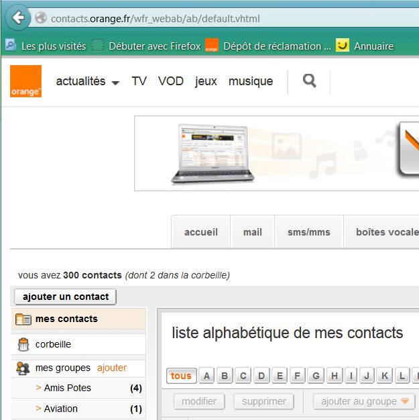
Task: Click the browser back arrow button
Action: 18,18
